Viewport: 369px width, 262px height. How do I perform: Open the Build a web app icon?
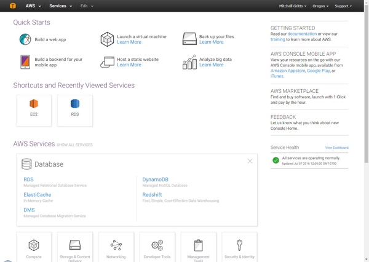(x=25, y=39)
